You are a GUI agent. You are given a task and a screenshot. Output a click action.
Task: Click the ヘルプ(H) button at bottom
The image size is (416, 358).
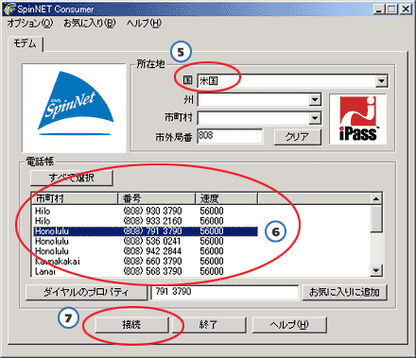click(x=289, y=324)
